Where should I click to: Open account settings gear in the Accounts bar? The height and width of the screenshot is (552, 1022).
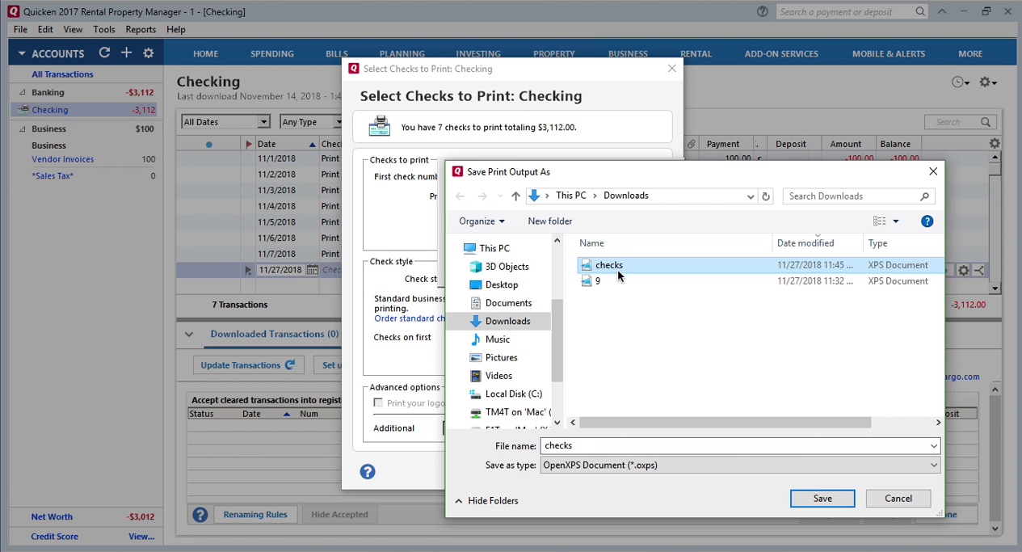(x=148, y=53)
